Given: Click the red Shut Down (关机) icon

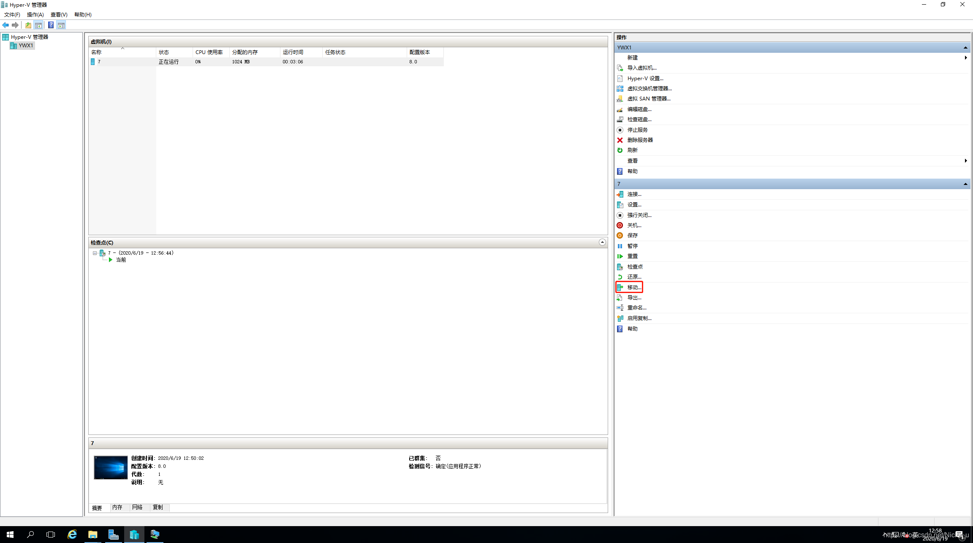Looking at the screenshot, I should [x=620, y=225].
